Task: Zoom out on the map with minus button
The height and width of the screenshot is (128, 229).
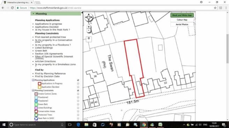Action: [x=89, y=31]
